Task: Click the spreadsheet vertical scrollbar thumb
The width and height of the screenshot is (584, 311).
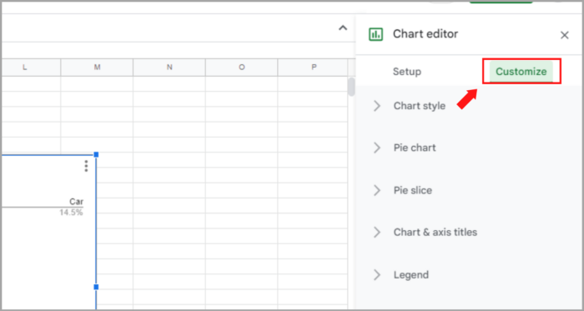Action: 351,87
